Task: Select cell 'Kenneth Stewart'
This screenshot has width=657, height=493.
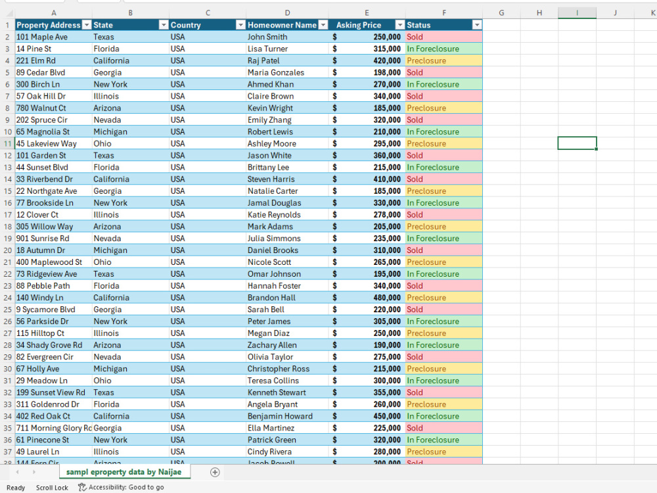Action: tap(287, 392)
